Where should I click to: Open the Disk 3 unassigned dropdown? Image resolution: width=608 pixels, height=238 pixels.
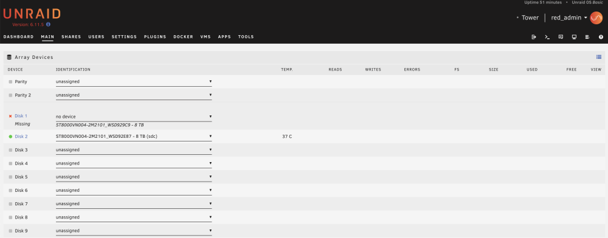pos(134,150)
